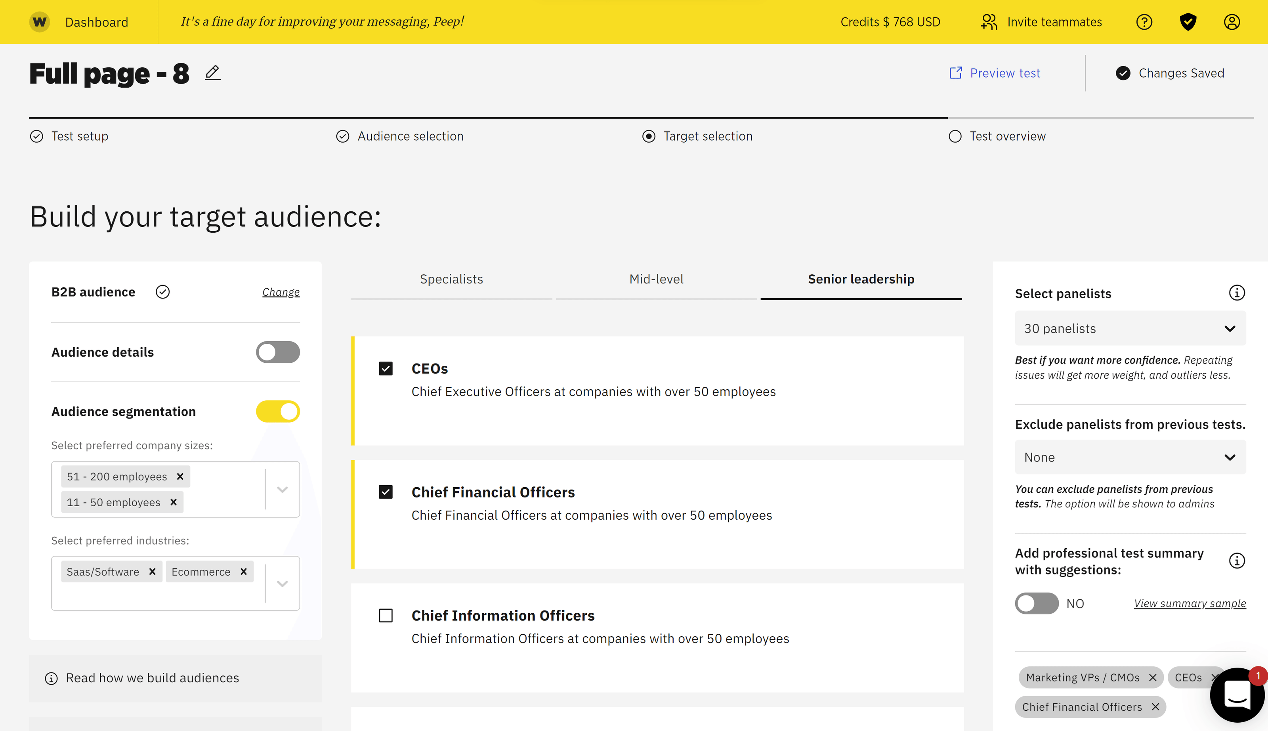Check the Chief Information Officers checkbox
The image size is (1268, 731).
tap(386, 616)
